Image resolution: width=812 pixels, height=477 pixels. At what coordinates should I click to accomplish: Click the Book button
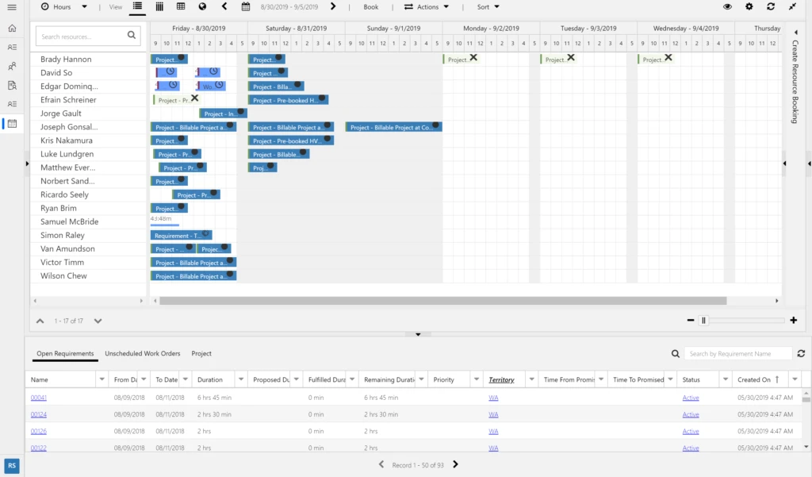tap(370, 7)
